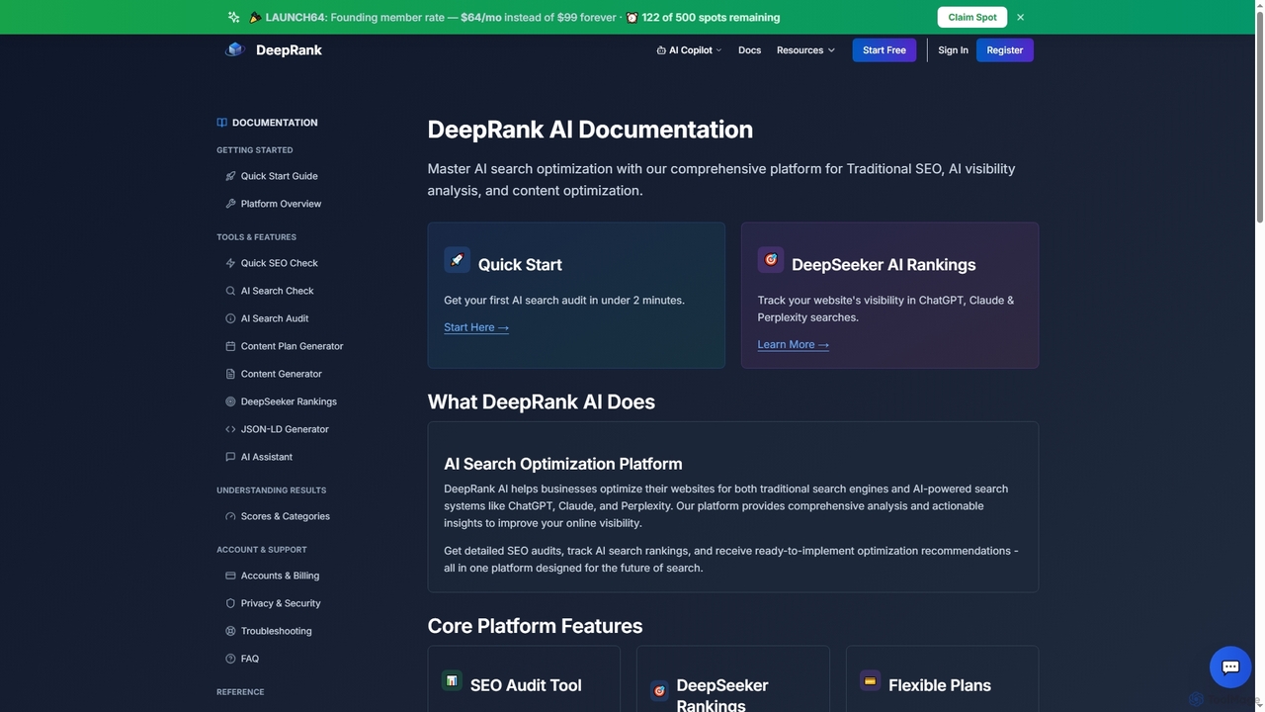This screenshot has height=712, width=1265.
Task: Click the document icon beside Content Generator
Action: [x=230, y=374]
